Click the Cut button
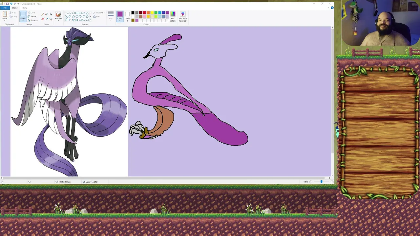Viewport: 420px width, 236px height. (x=12, y=12)
